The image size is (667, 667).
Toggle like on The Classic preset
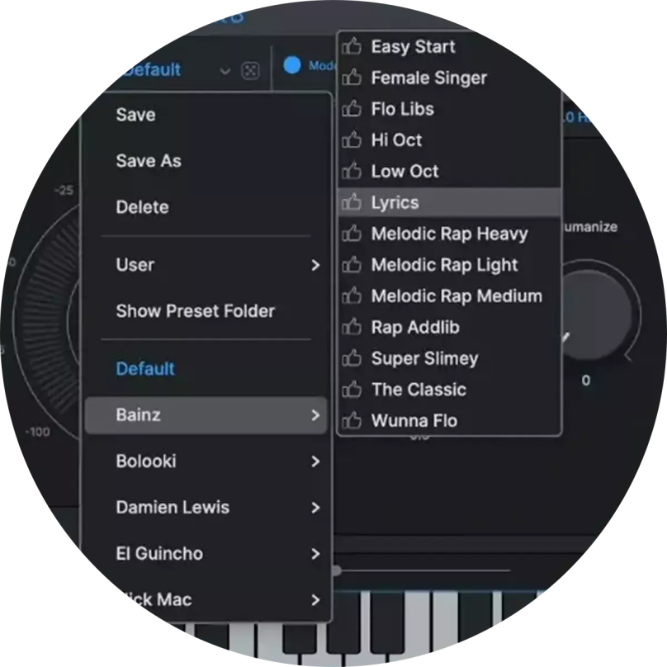[352, 390]
